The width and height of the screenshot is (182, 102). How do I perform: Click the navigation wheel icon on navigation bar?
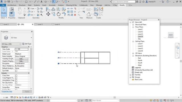pyautogui.click(x=177, y=47)
